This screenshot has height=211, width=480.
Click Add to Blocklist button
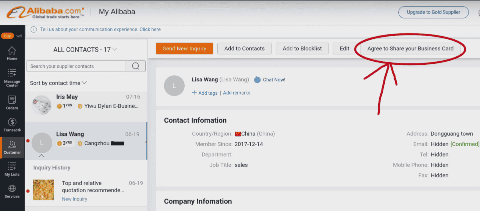[302, 48]
